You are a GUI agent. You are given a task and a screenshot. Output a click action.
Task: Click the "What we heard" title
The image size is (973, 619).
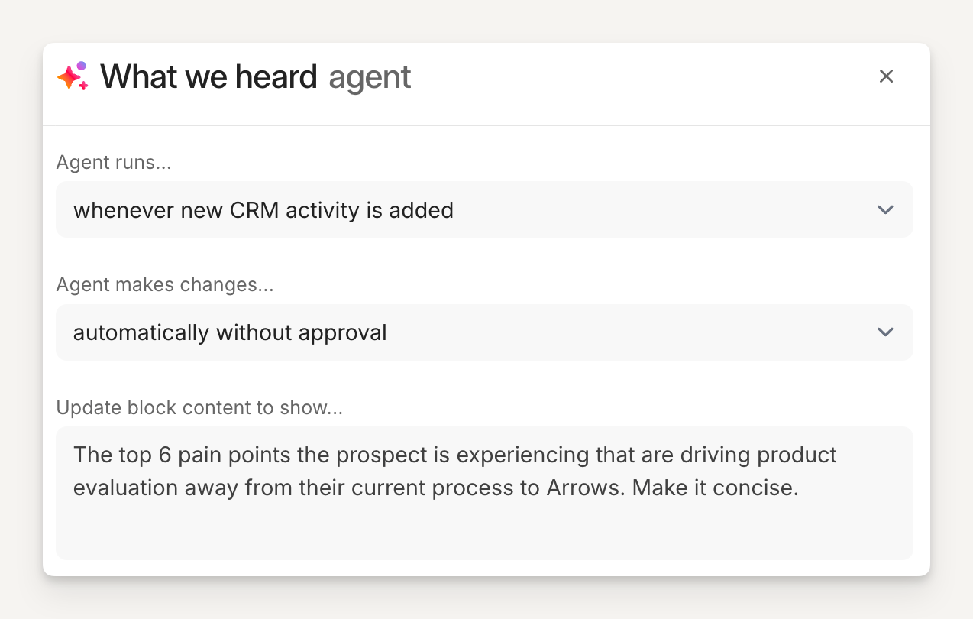[208, 77]
